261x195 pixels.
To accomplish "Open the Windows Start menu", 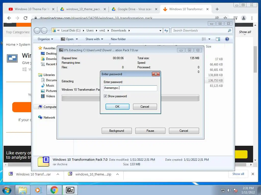I will point(7,190).
